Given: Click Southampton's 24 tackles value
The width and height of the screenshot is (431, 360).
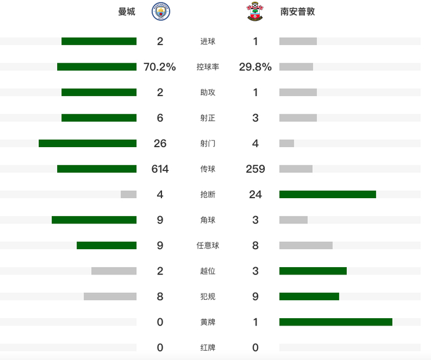Looking at the screenshot, I should 256,194.
